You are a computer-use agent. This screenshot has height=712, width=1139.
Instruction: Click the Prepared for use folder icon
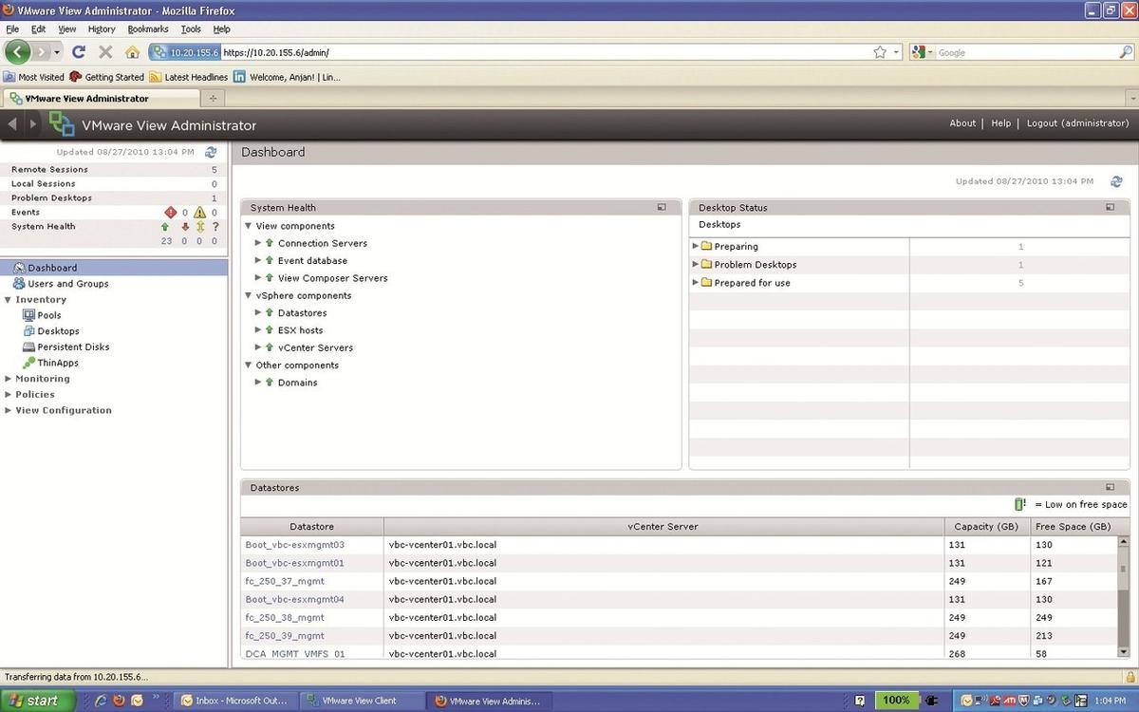click(x=706, y=282)
